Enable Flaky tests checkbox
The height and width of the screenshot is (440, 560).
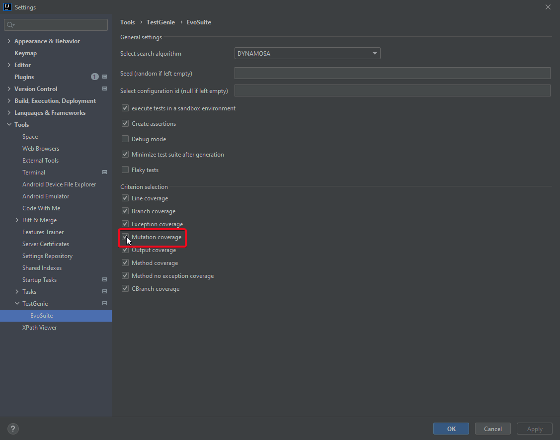tap(125, 170)
